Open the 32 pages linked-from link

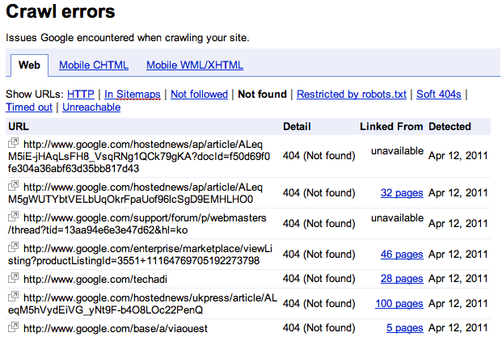click(x=402, y=193)
